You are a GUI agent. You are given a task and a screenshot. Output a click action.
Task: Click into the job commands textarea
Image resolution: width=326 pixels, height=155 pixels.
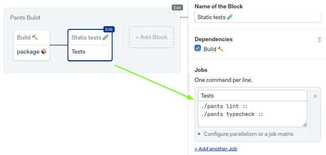(x=252, y=114)
